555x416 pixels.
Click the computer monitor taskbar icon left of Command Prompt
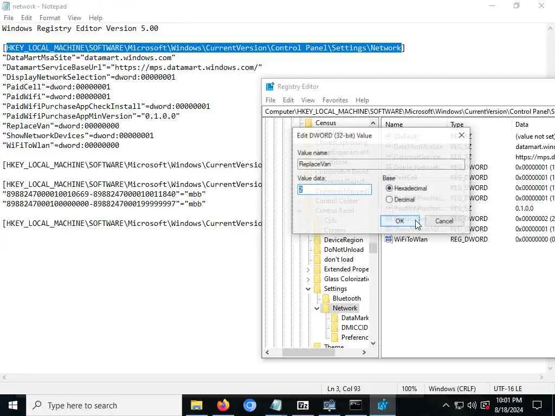(x=329, y=405)
